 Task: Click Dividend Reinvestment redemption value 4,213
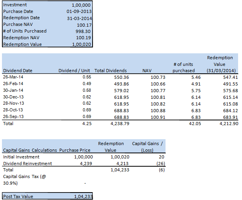(122, 164)
